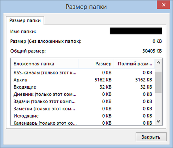
Task: Sort by Размер column header
Action: 96,64
